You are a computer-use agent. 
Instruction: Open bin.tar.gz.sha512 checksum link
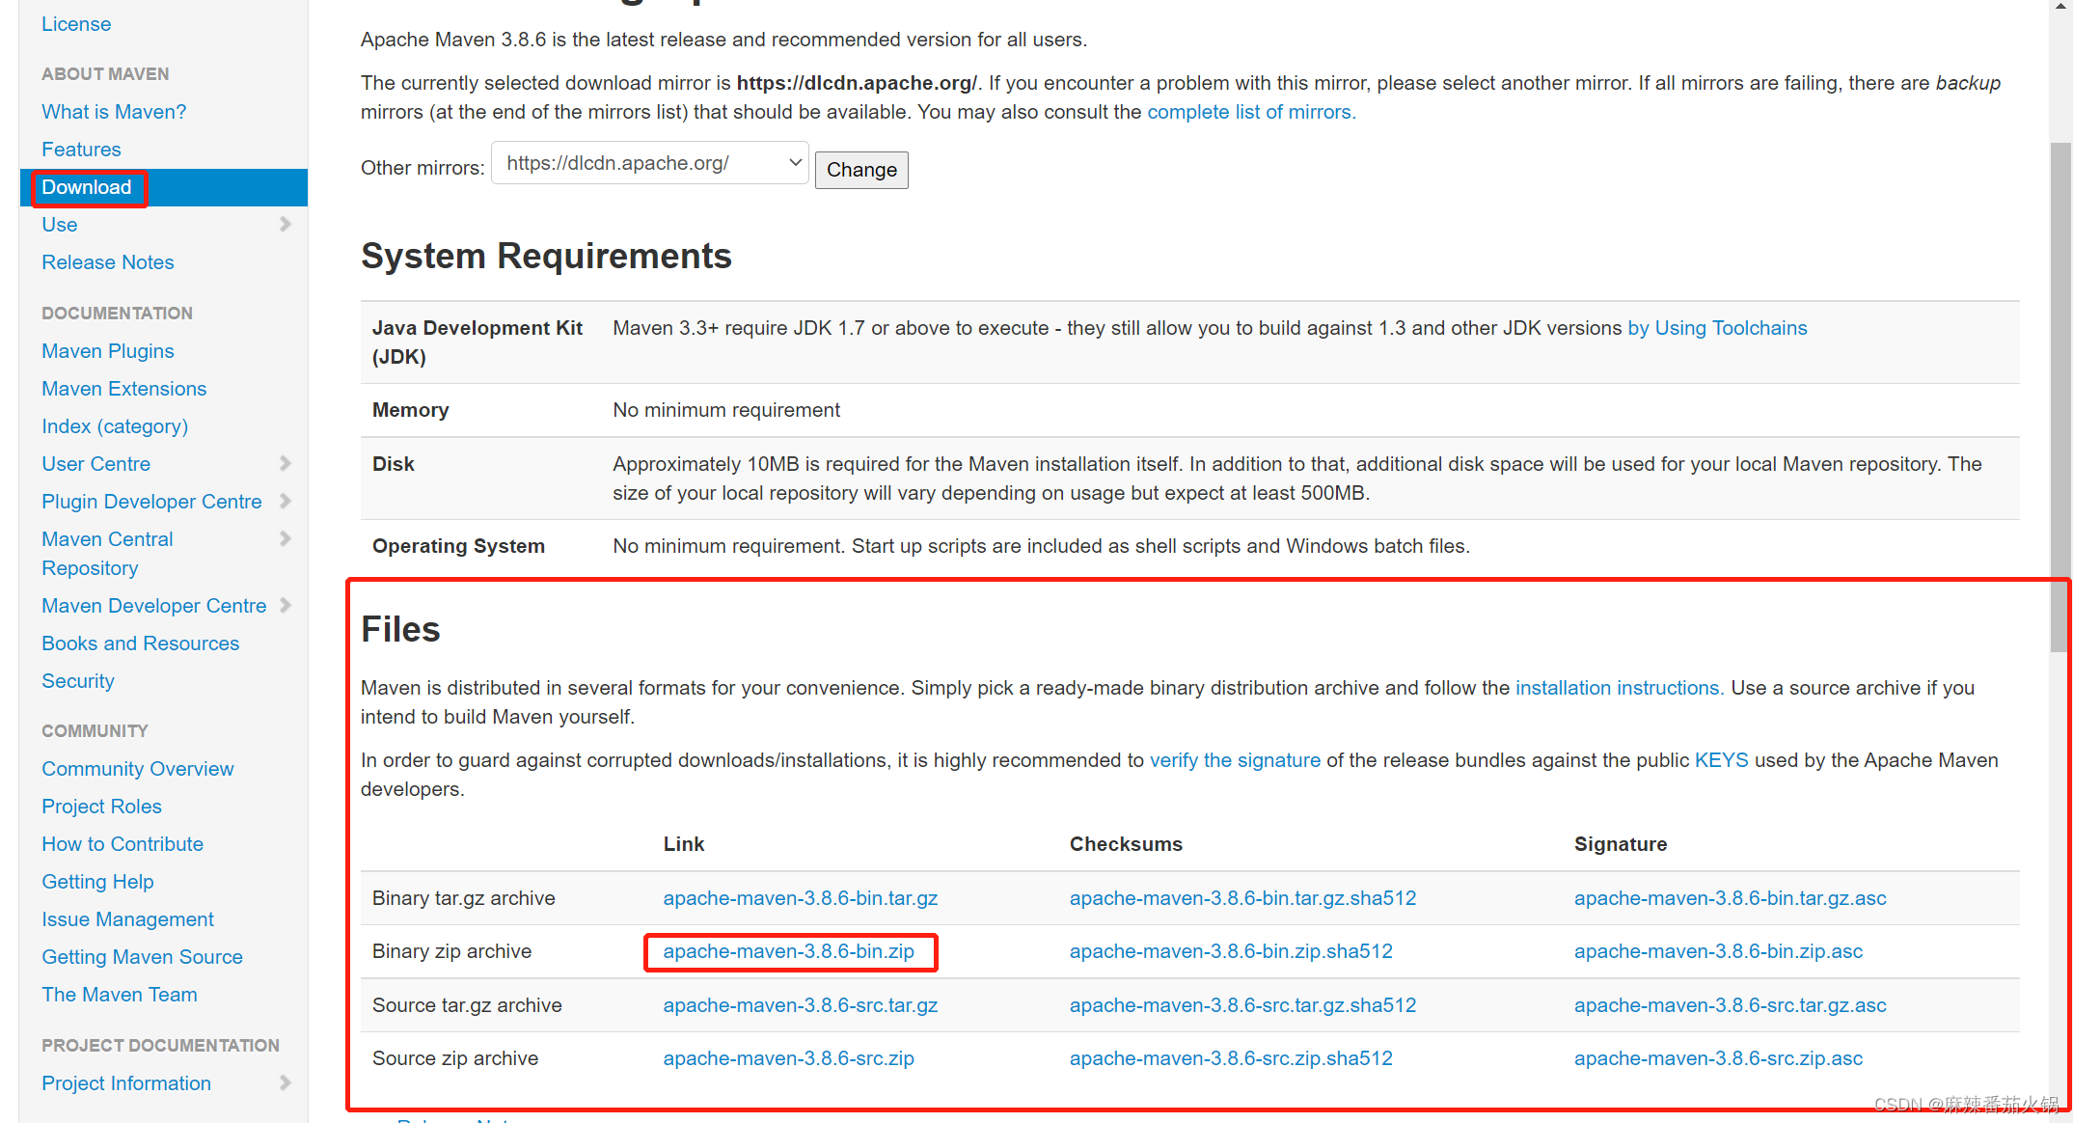pos(1242,898)
